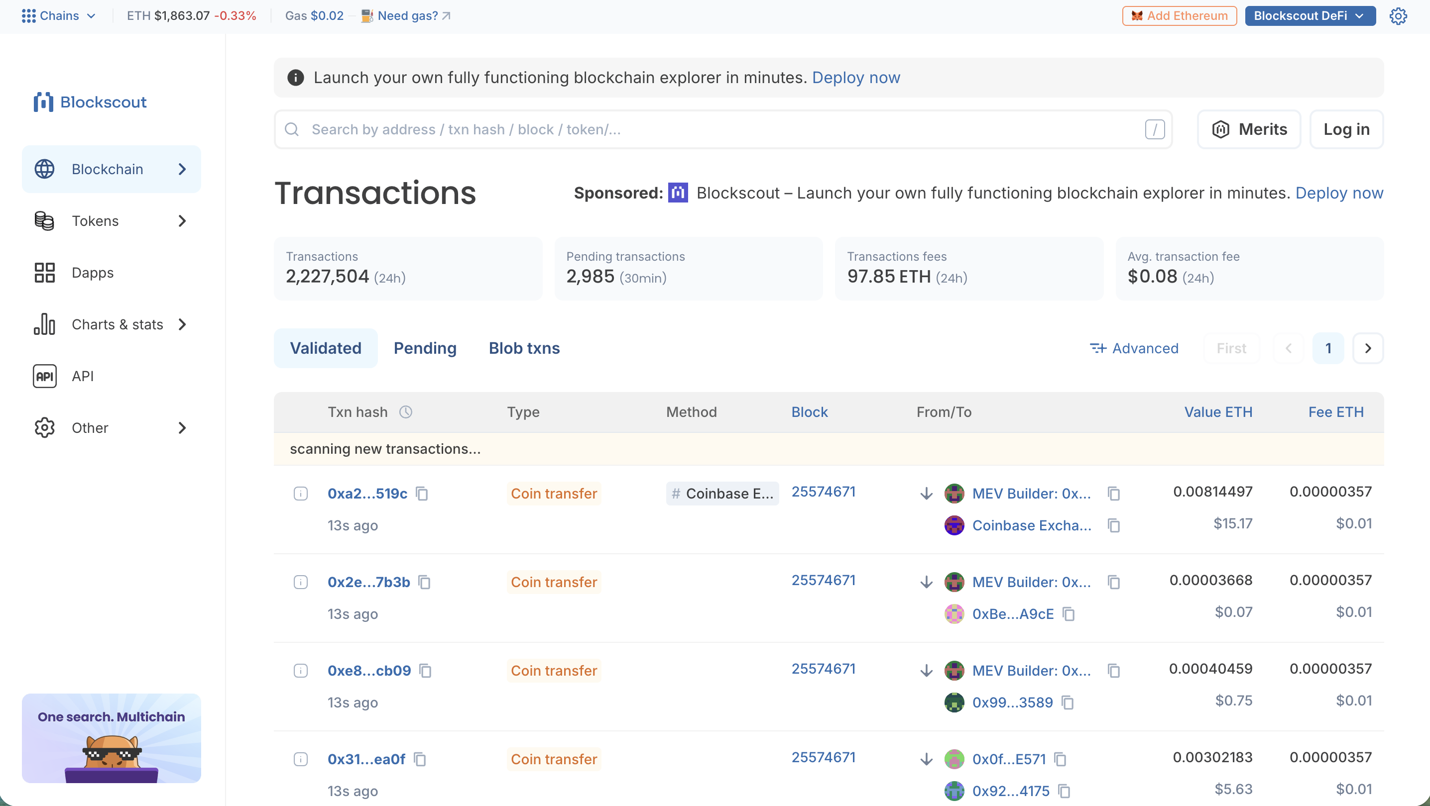Copy MEV Builder address in 0xe8...cb09 row
1430x806 pixels.
coord(1114,671)
